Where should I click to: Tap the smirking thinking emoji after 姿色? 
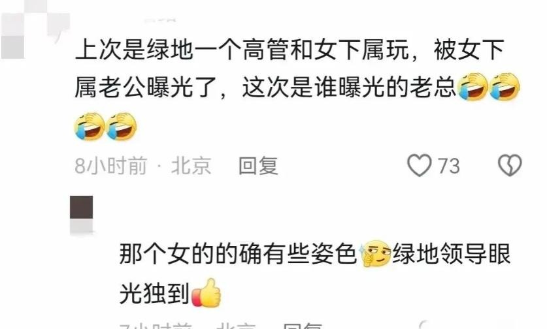click(374, 254)
